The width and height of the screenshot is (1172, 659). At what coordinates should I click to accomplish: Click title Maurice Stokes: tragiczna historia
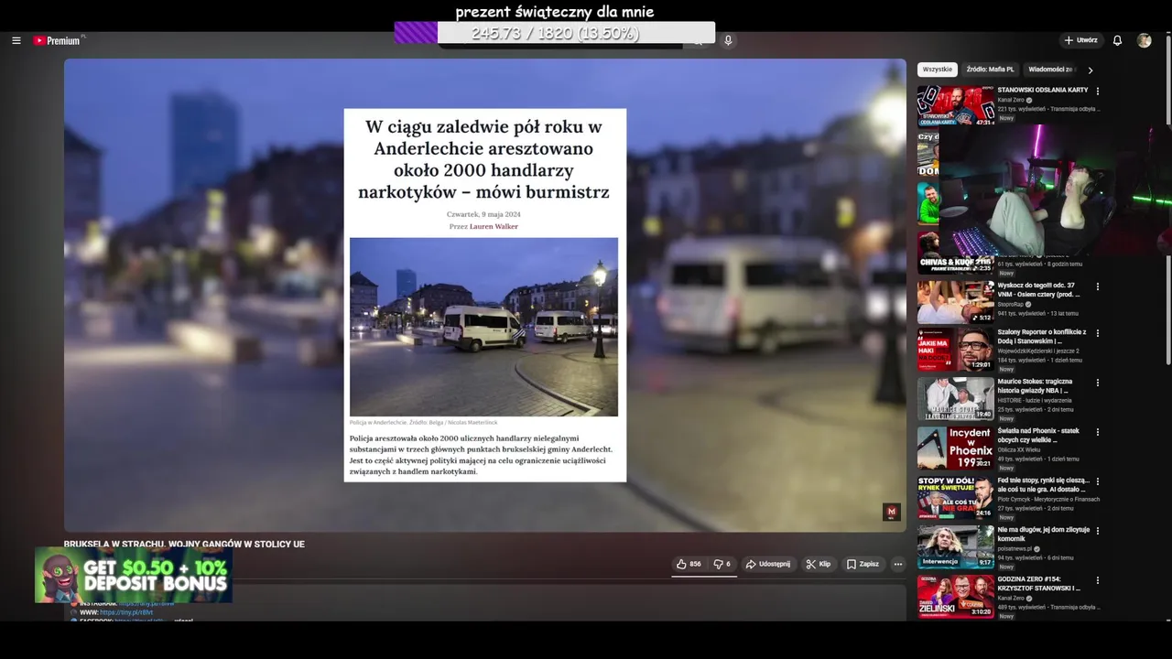tap(1035, 385)
